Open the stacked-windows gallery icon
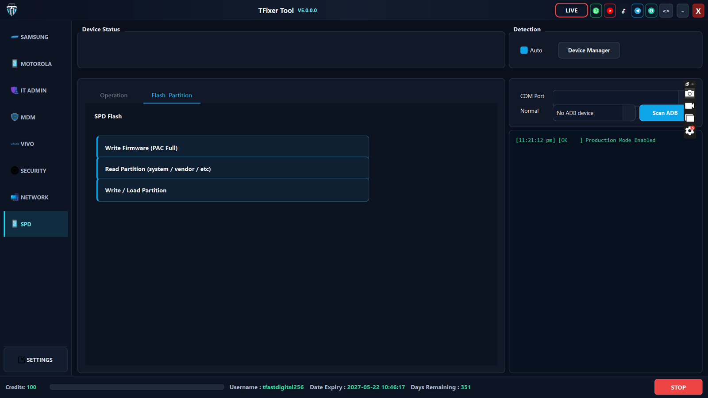708x398 pixels. [689, 118]
